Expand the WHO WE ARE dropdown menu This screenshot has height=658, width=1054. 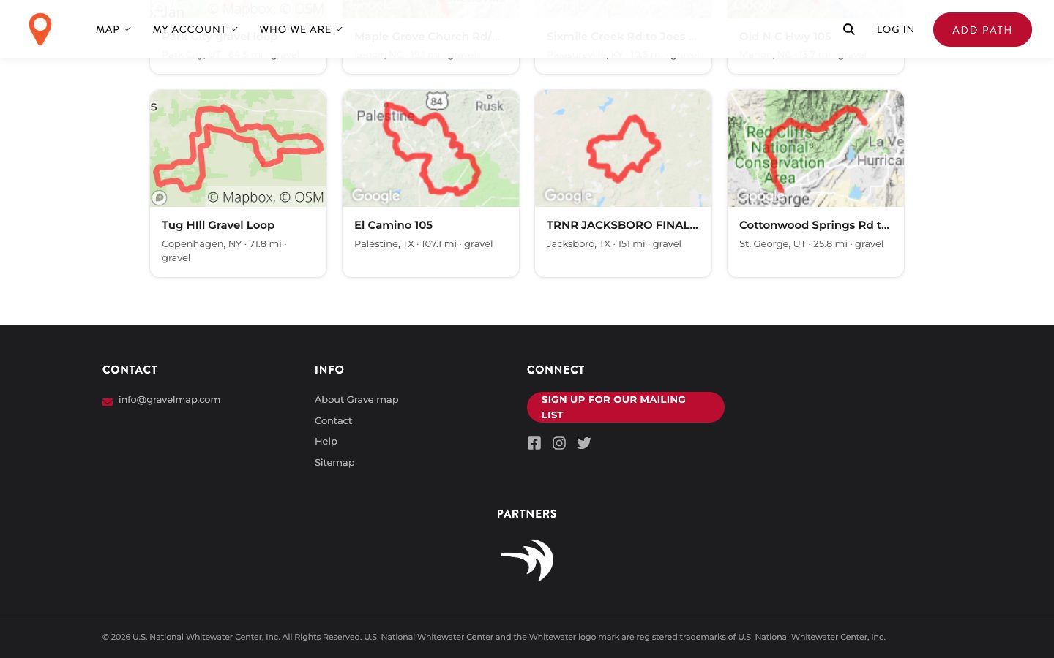click(x=301, y=29)
